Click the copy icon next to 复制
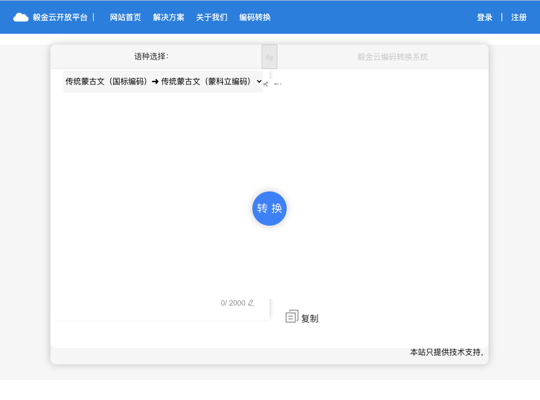The height and width of the screenshot is (400, 540). pyautogui.click(x=292, y=316)
